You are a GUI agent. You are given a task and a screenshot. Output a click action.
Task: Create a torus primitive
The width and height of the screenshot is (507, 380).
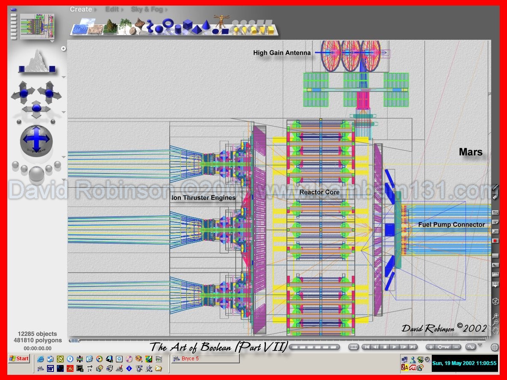click(x=168, y=24)
